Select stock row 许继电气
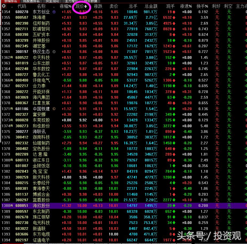The width and height of the screenshot is (247, 244). tap(124, 80)
